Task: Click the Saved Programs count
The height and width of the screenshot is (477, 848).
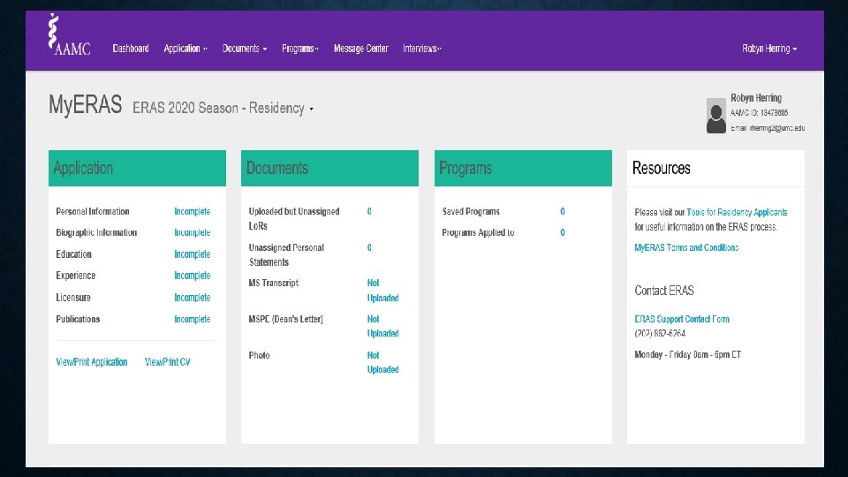Action: (x=563, y=211)
